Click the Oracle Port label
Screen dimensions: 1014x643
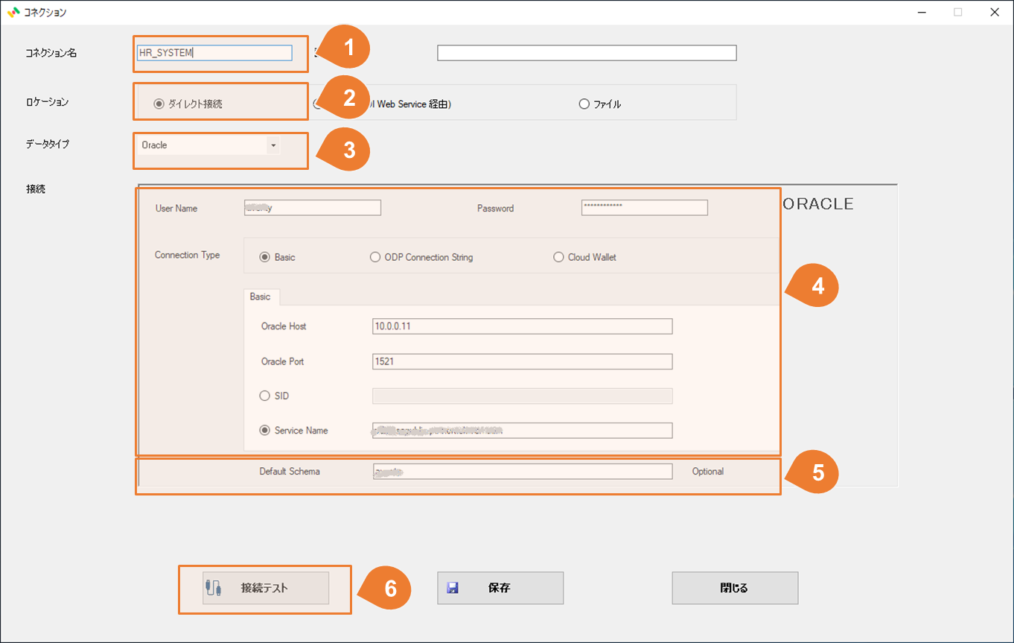tap(282, 361)
